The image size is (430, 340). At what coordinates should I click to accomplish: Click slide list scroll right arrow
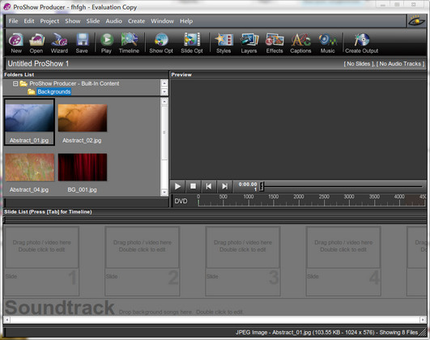pyautogui.click(x=423, y=320)
